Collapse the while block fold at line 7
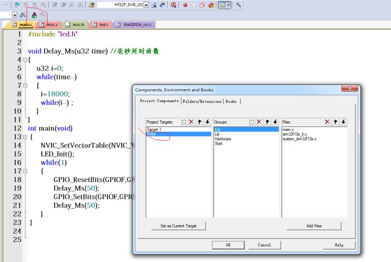The height and width of the screenshot is (262, 391). [24, 86]
